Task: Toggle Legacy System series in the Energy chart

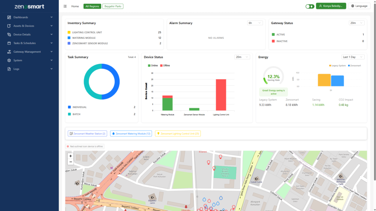Action: [x=337, y=66]
